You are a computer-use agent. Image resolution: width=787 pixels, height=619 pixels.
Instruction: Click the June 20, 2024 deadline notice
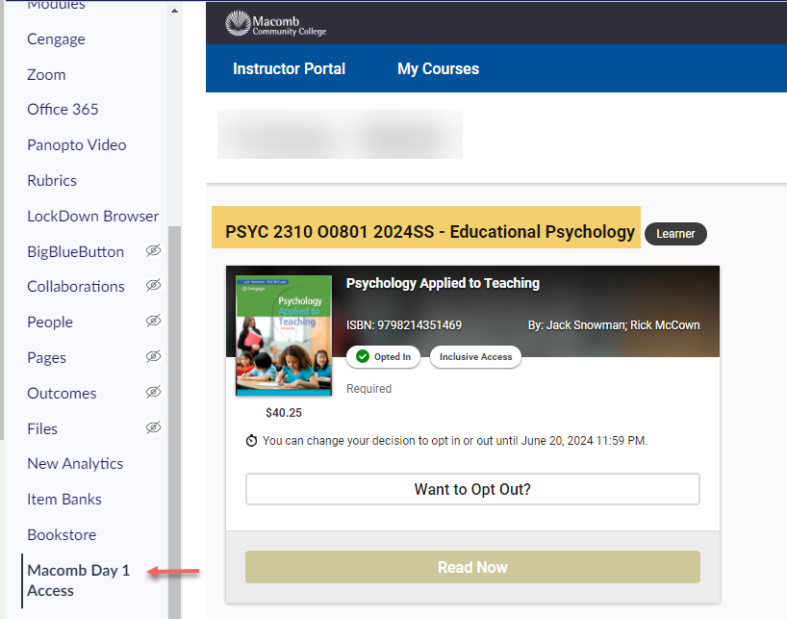[455, 441]
